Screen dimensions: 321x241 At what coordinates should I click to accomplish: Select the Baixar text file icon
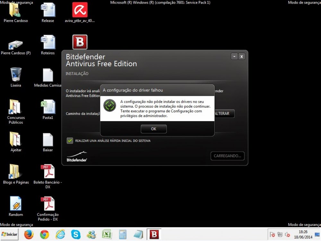pos(48,142)
